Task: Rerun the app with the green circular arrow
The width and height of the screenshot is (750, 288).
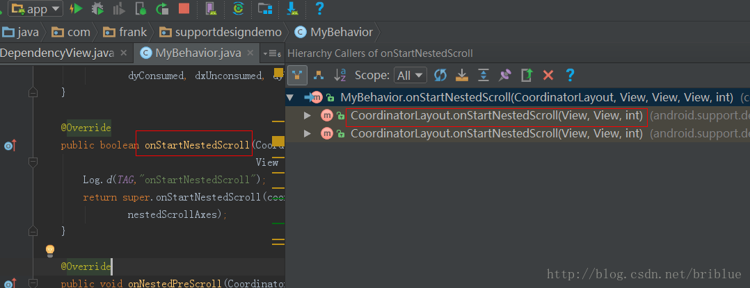Action: pyautogui.click(x=163, y=8)
